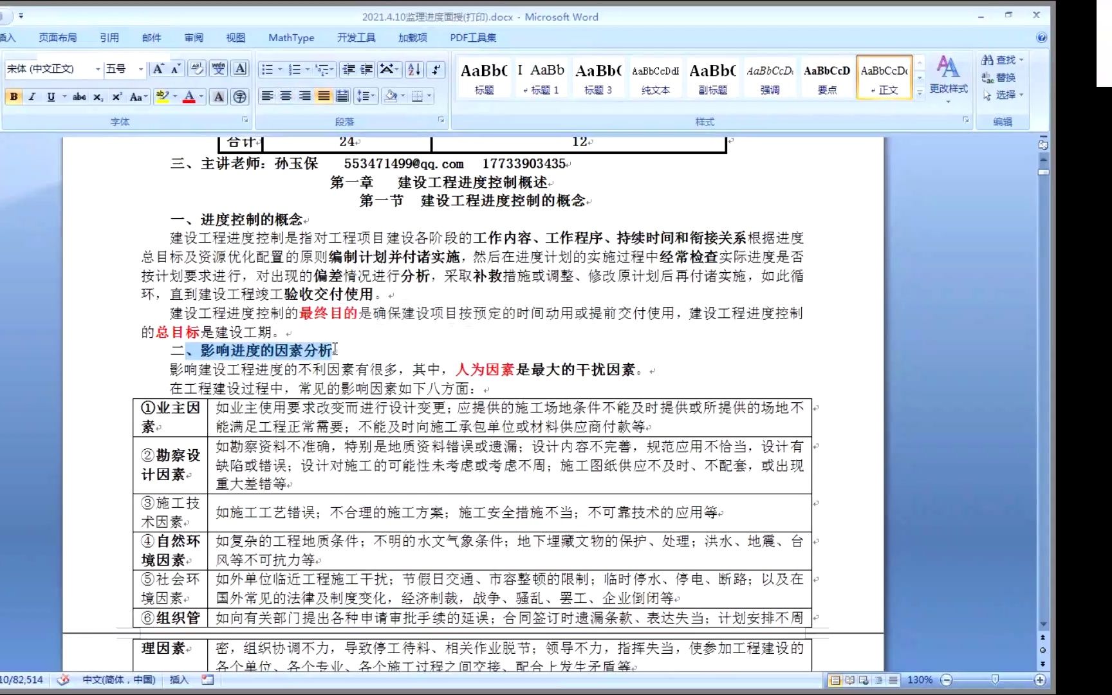Toggle bold formatting
Image resolution: width=1112 pixels, height=695 pixels.
(14, 97)
